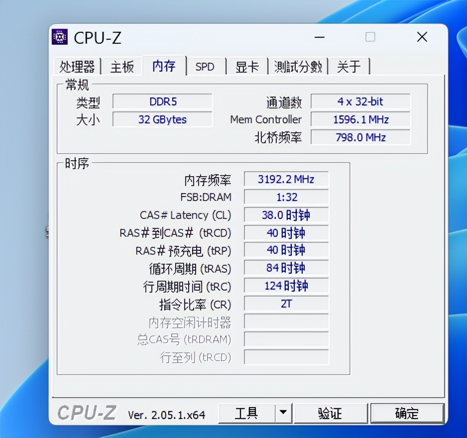Click the 行周期时间 (tRC) label
The image size is (467, 438).
187,286
